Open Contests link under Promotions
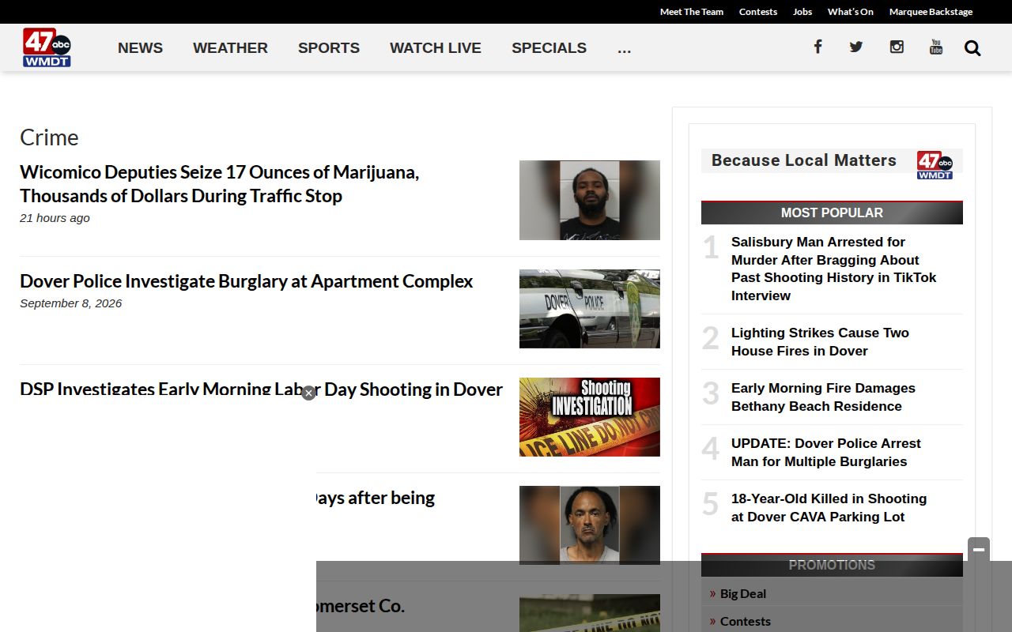 pos(746,621)
